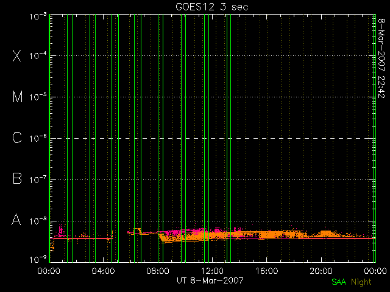Select the M flare class label

[x=18, y=97]
